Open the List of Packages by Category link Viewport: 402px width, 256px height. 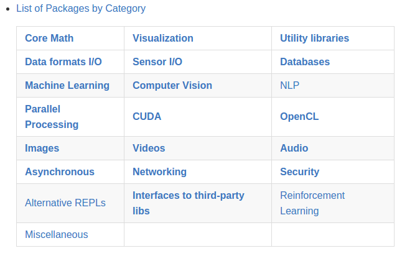(81, 9)
